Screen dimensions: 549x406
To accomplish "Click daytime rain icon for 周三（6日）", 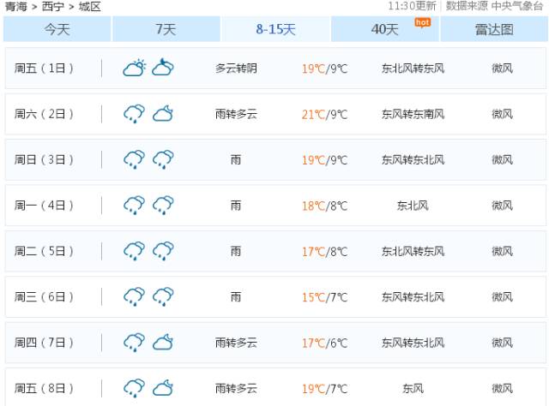I will pos(134,297).
